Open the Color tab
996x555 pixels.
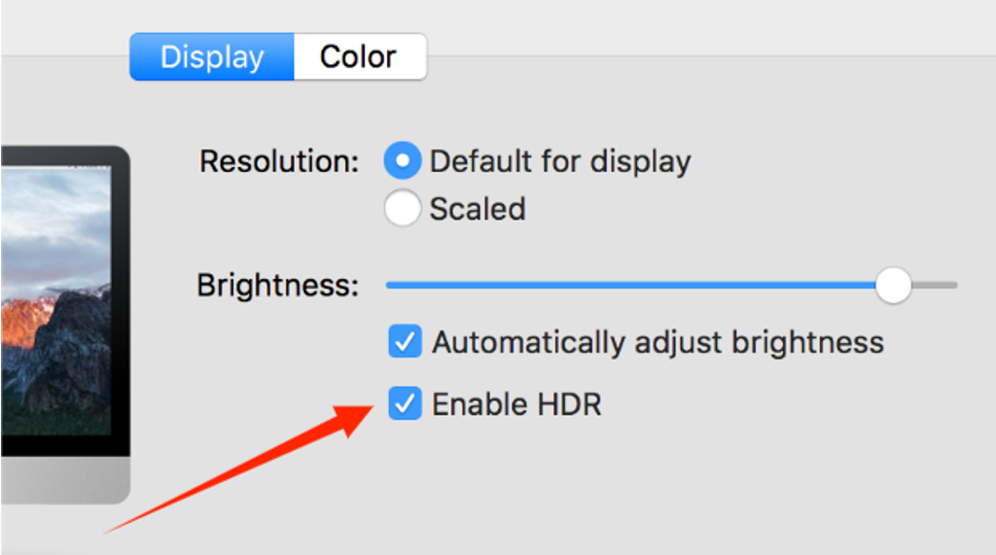360,57
